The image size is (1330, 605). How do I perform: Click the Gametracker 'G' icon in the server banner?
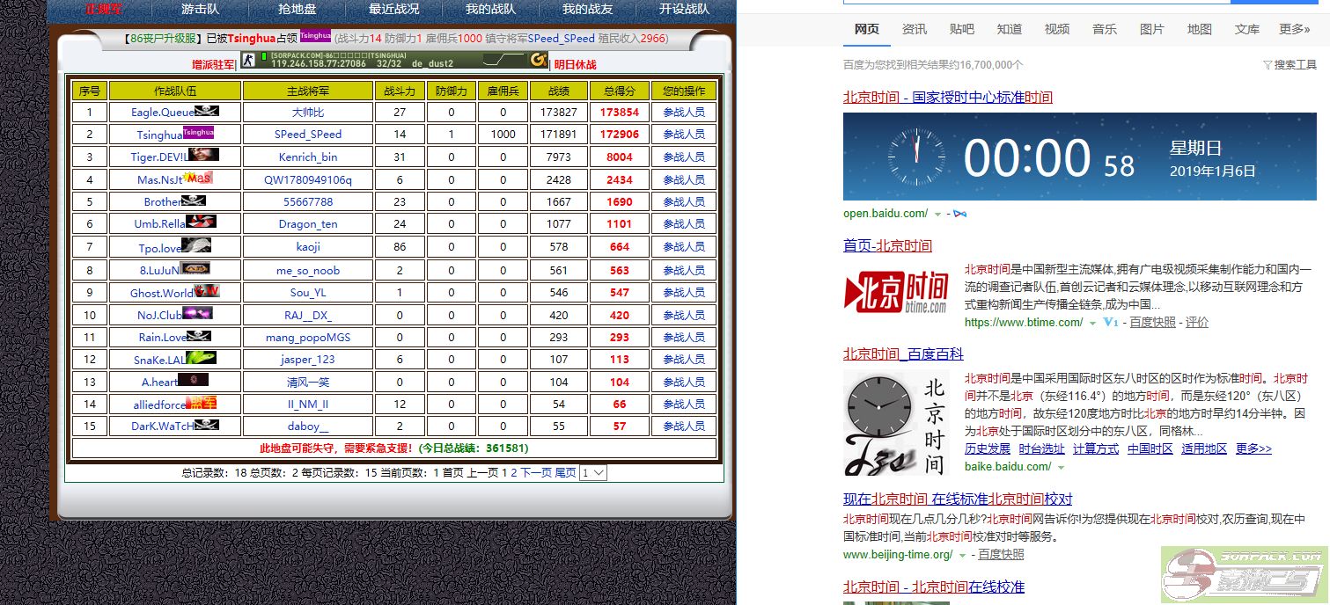538,60
